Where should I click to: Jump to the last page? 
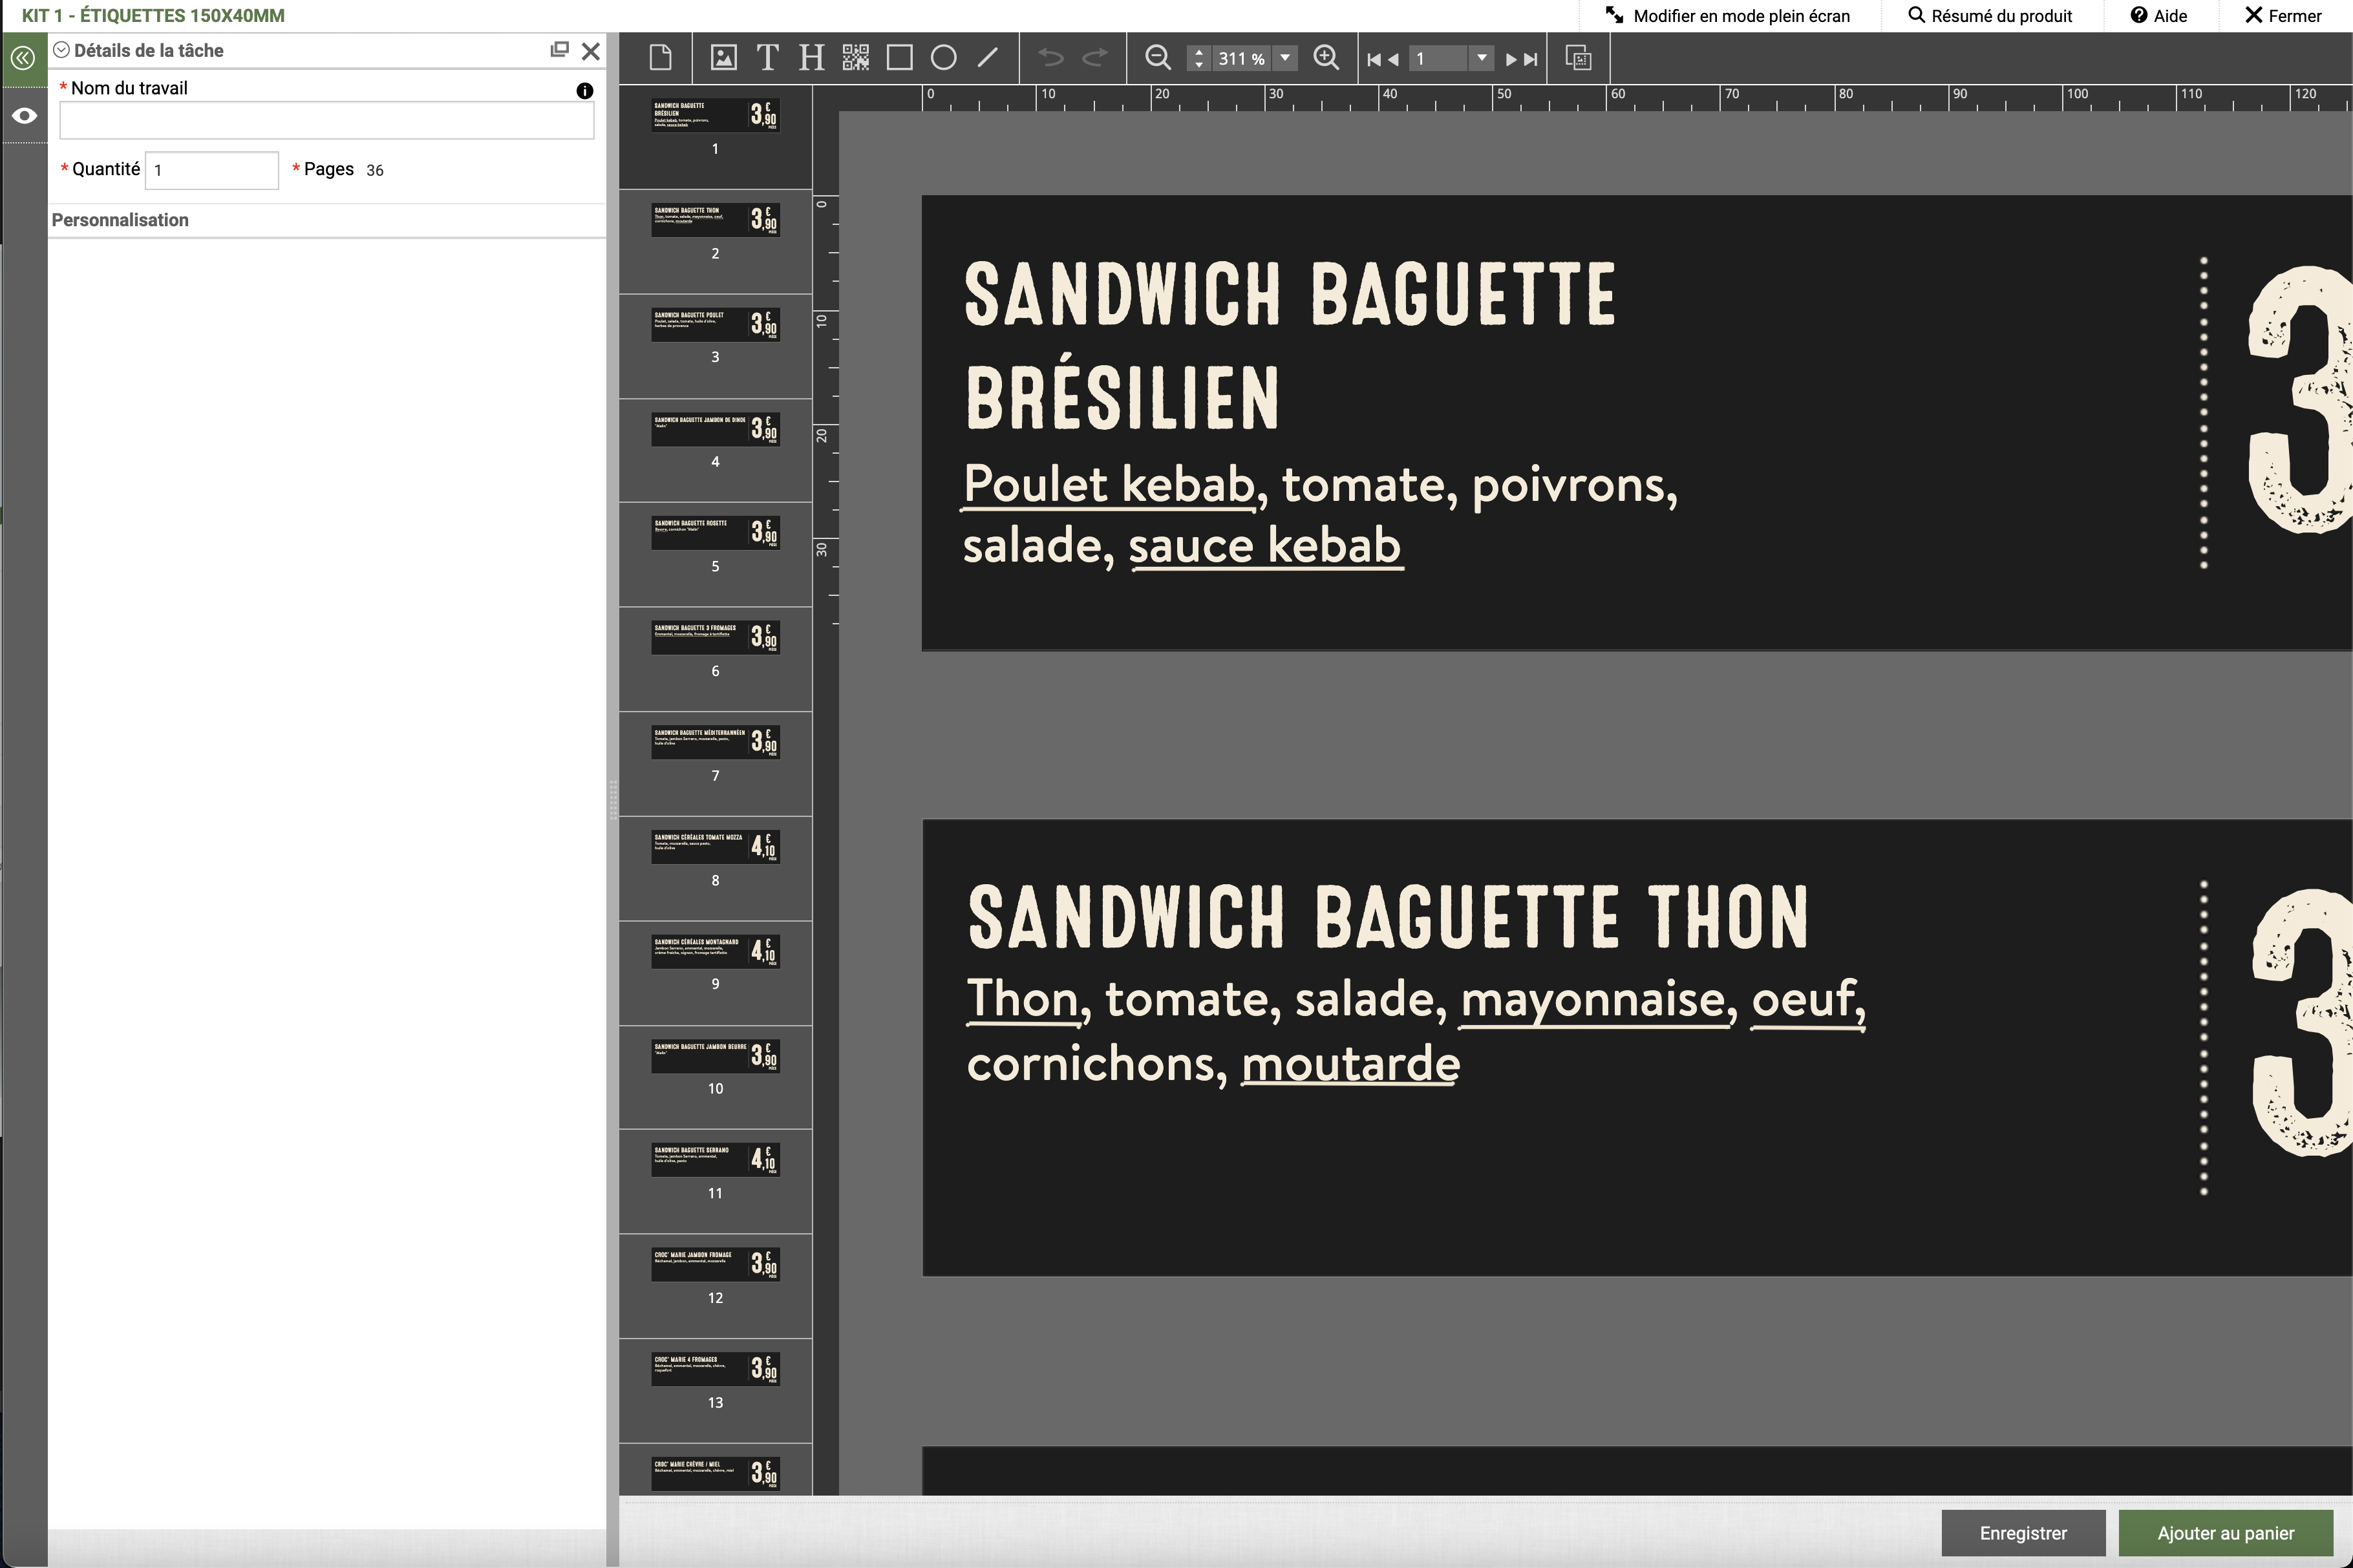click(1530, 60)
